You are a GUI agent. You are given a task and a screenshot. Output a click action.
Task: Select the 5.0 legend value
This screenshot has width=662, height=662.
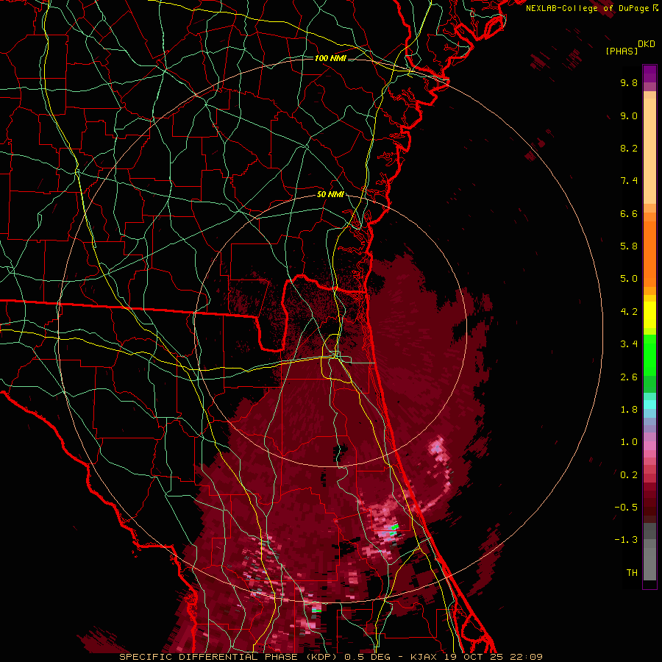(629, 279)
